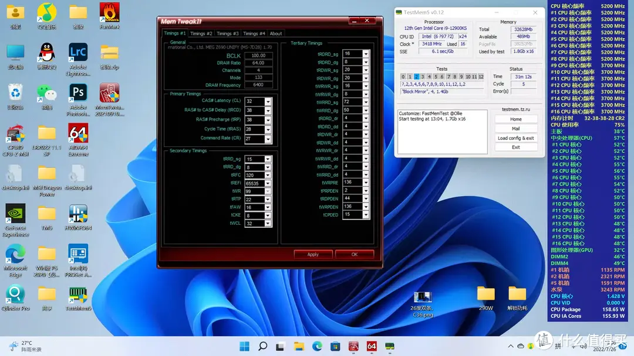
Task: Expand the tRFC secondary timing dropdown
Action: (x=268, y=176)
